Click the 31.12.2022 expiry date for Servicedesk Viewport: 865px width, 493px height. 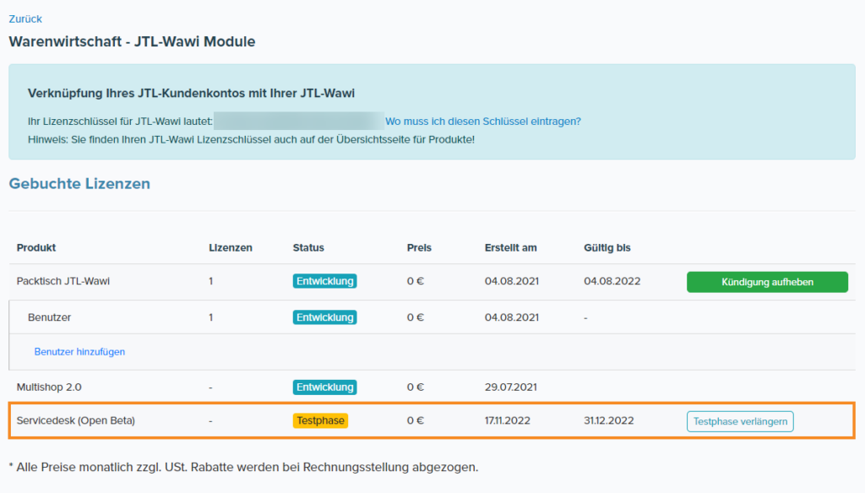point(608,420)
